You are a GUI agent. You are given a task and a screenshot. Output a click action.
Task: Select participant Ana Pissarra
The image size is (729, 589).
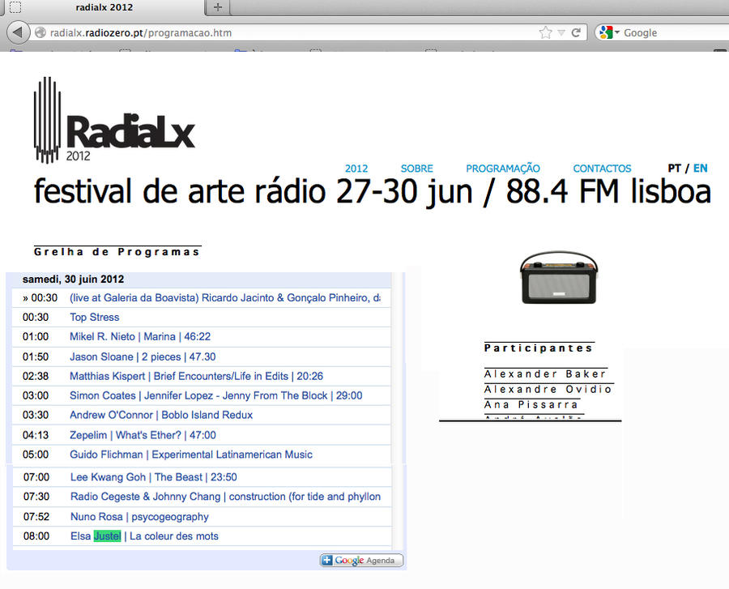[531, 404]
